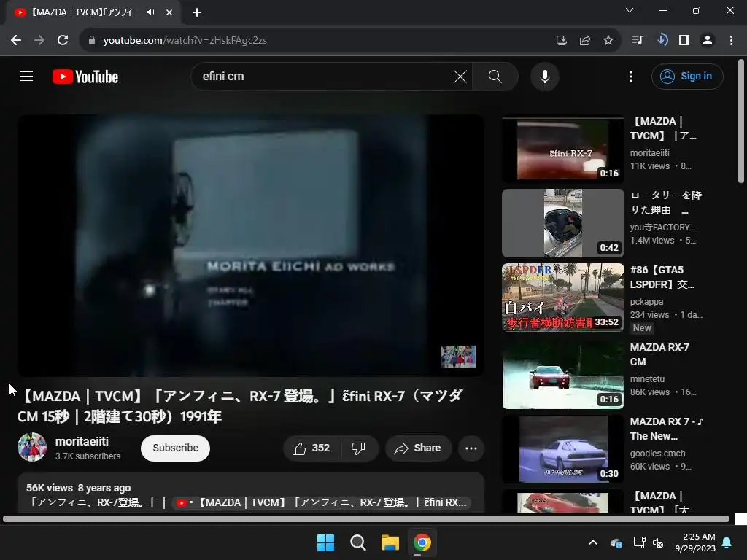The height and width of the screenshot is (560, 747).
Task: Bookmark this tab with star
Action: pyautogui.click(x=608, y=41)
